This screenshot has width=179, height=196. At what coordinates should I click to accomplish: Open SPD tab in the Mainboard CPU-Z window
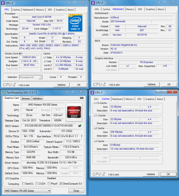(140, 9)
